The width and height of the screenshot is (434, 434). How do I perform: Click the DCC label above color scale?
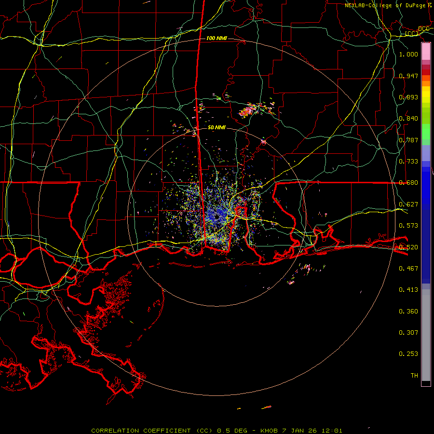tap(423, 29)
